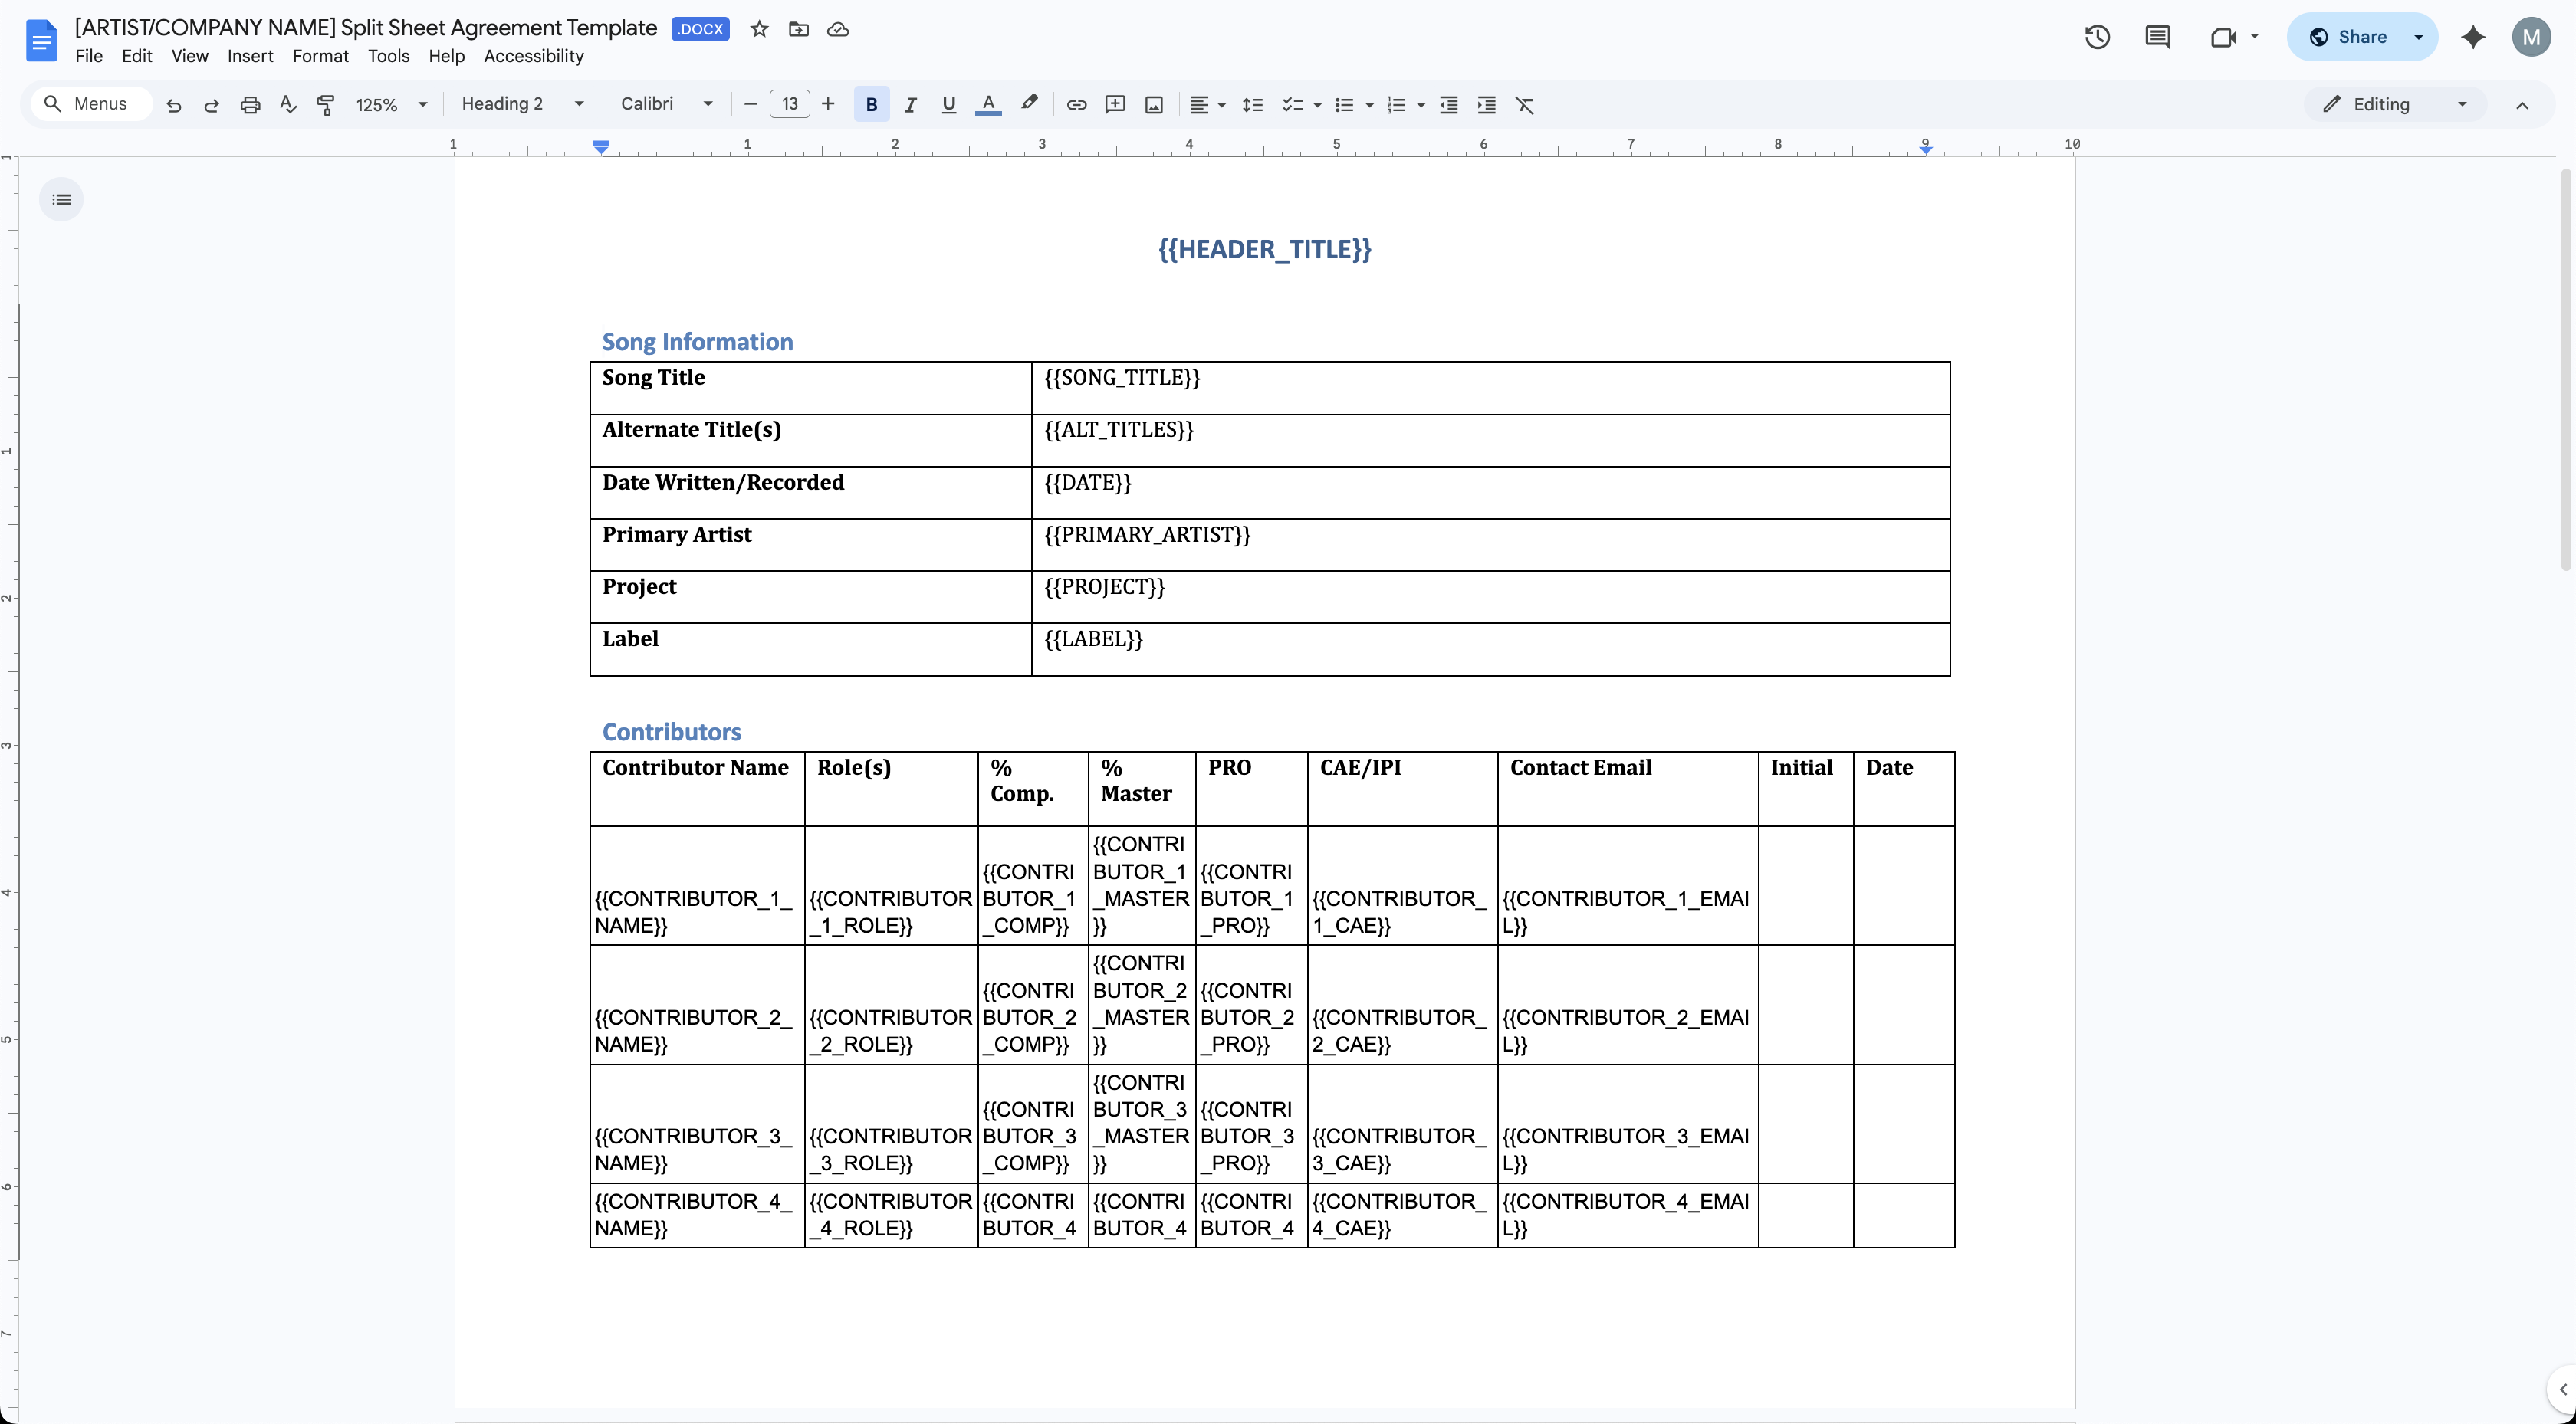Click the font size input field
This screenshot has width=2576, height=1424.
click(x=789, y=104)
